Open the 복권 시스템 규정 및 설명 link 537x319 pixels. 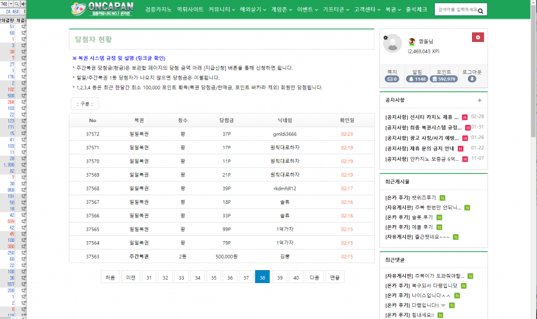pos(118,59)
